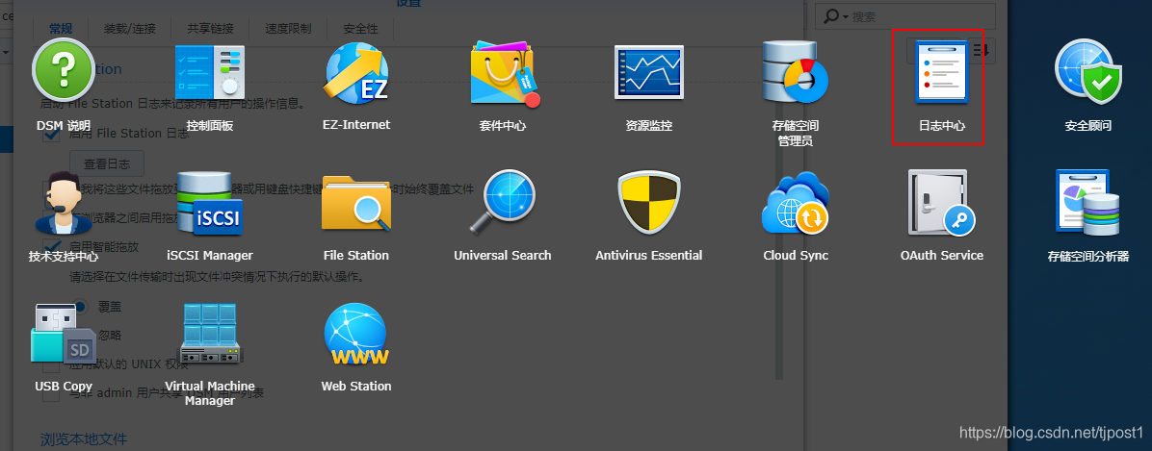Open Universal Search
This screenshot has height=451, width=1152.
tap(503, 202)
